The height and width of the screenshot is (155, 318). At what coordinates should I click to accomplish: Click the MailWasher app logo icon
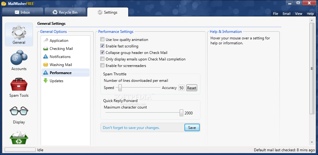coord(4,4)
